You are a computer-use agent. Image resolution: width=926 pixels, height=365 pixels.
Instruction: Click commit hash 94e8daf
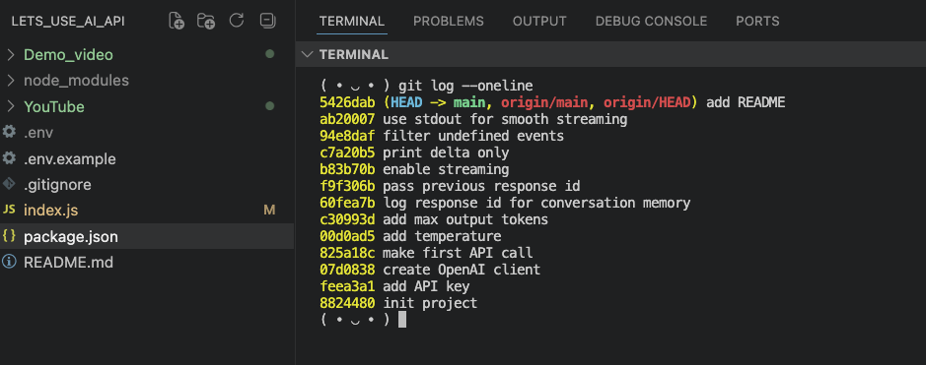[347, 136]
